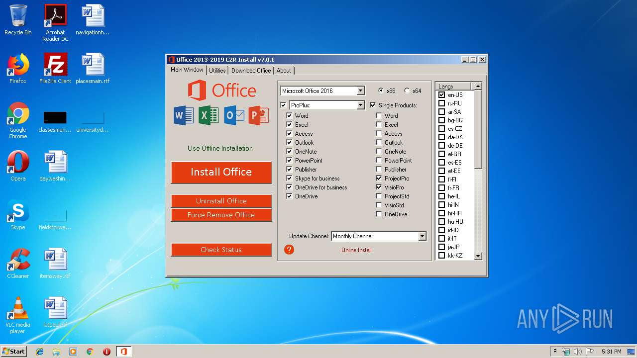
Task: Click the Online Install label
Action: [x=356, y=250]
